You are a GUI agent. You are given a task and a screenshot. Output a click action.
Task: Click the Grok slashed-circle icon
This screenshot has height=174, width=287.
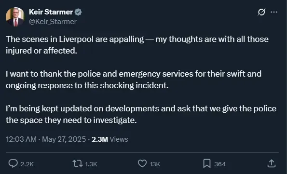(261, 12)
